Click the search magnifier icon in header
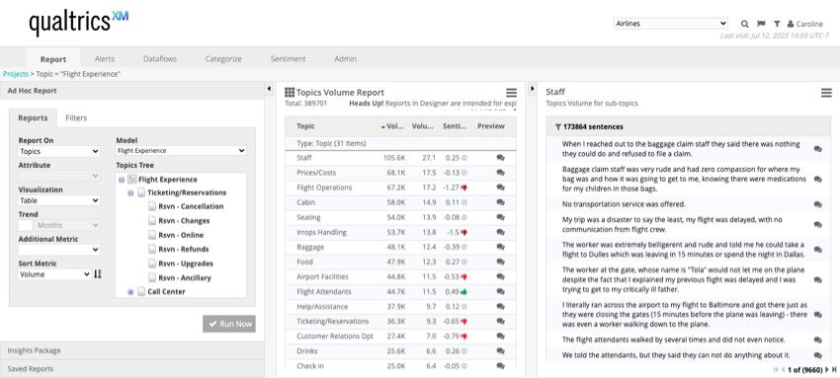Image resolution: width=840 pixels, height=378 pixels. click(745, 24)
